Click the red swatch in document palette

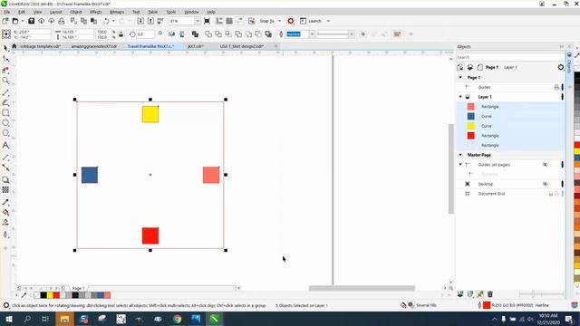(x=56, y=295)
